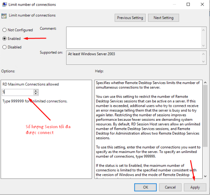Click Help paragraph starting 'To use this setting'

click(x=148, y=152)
